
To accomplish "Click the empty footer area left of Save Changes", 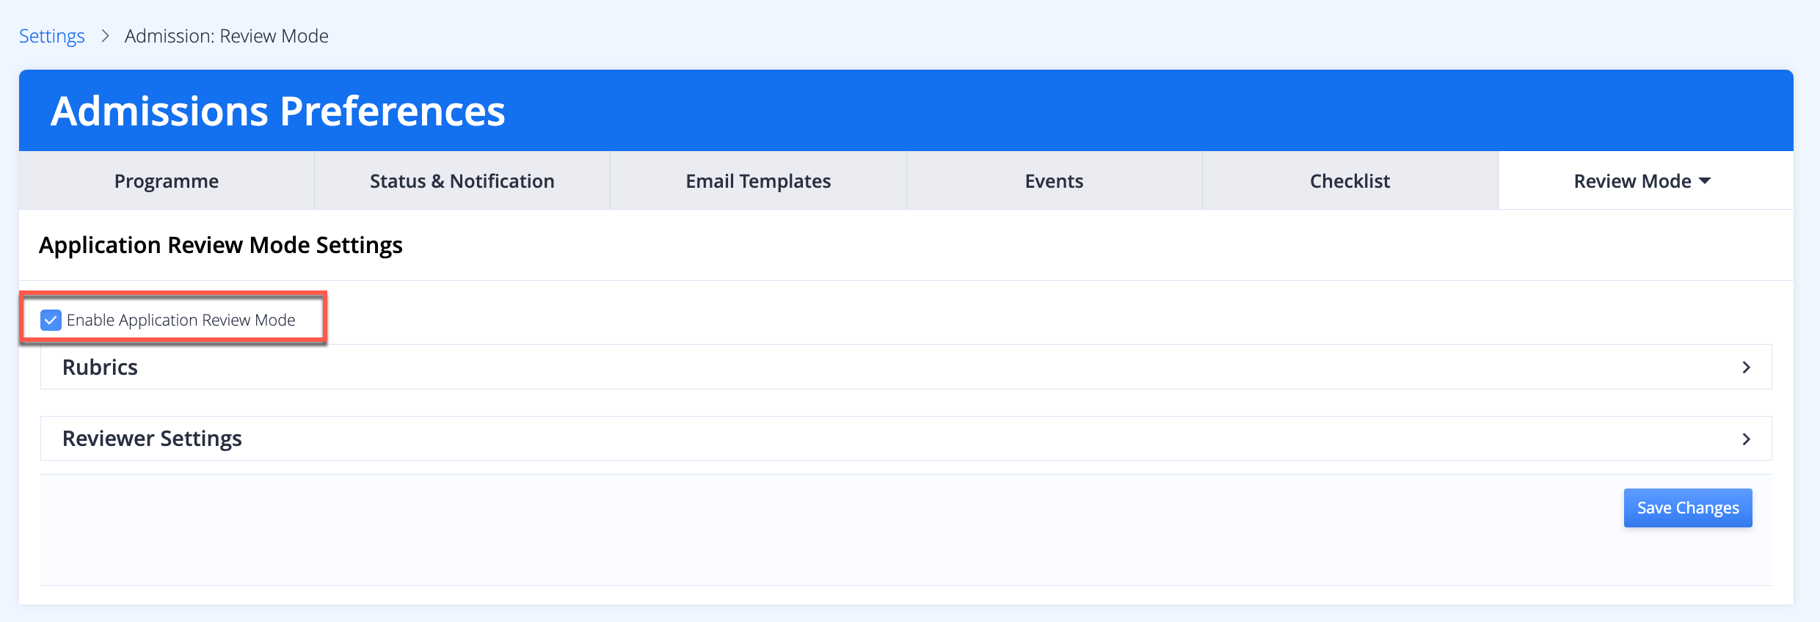I will point(807,528).
